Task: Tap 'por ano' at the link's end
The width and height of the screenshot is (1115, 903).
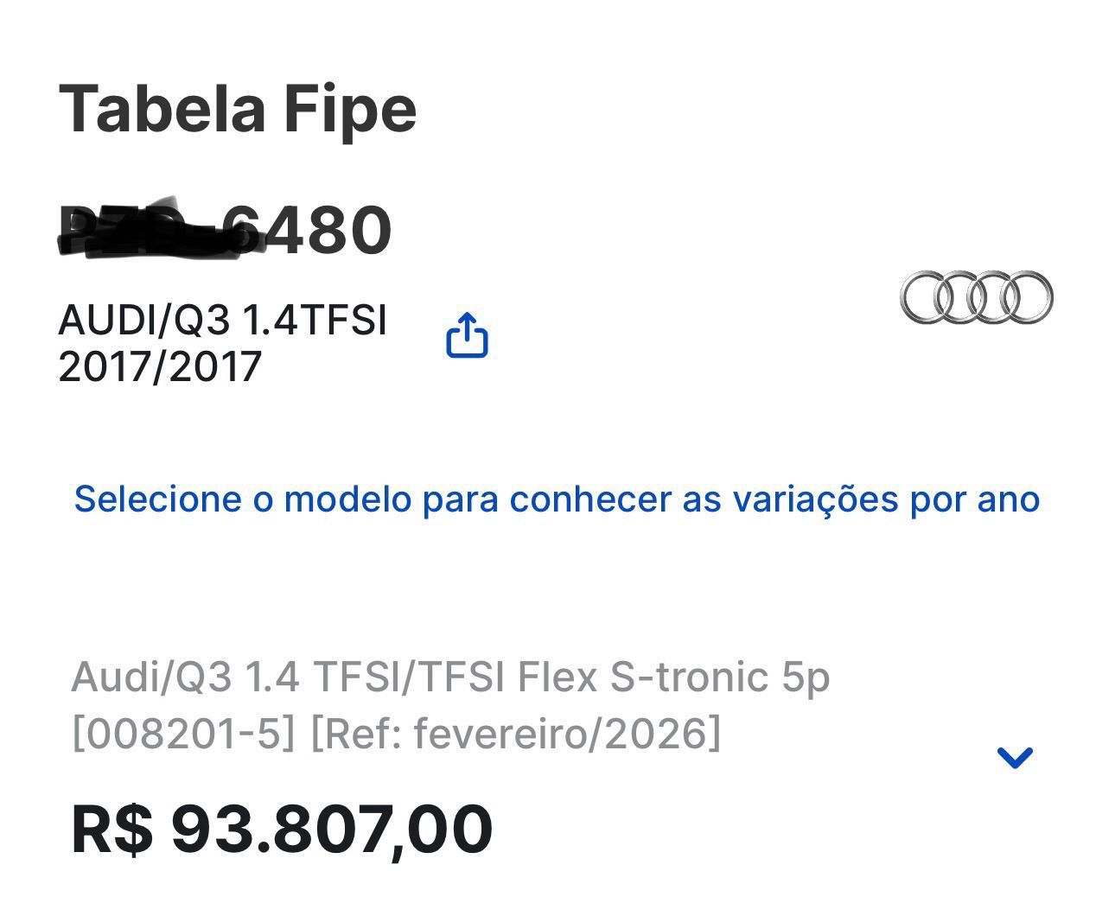Action: coord(974,499)
